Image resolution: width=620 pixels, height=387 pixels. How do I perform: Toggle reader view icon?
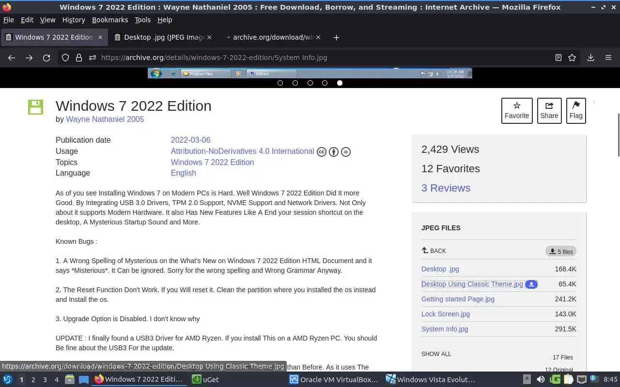pyautogui.click(x=558, y=58)
